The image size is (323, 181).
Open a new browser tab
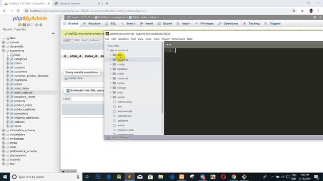107,4
